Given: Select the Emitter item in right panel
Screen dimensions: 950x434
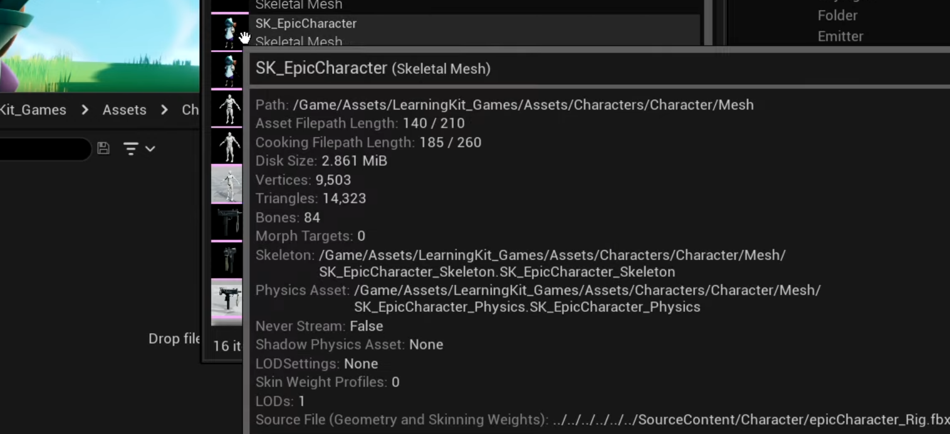Looking at the screenshot, I should (x=840, y=36).
